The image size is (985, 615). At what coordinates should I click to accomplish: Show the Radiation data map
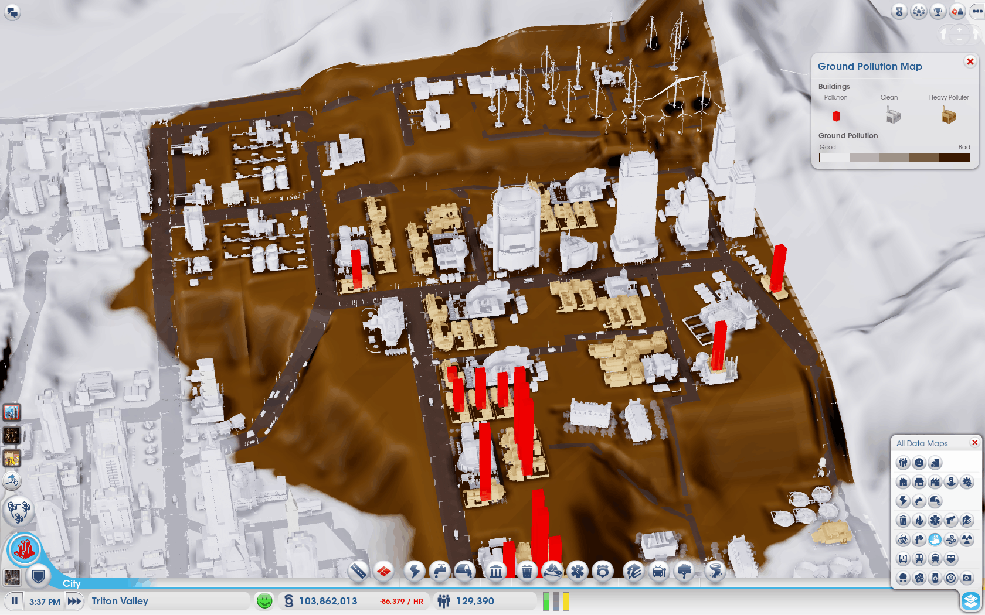tap(966, 539)
